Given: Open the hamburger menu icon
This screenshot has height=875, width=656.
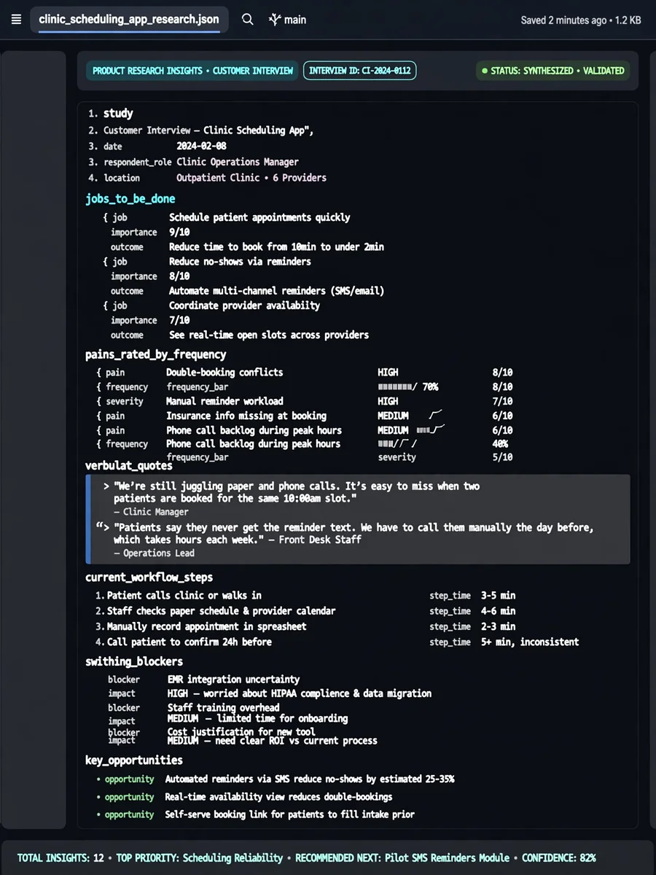Looking at the screenshot, I should pyautogui.click(x=16, y=20).
